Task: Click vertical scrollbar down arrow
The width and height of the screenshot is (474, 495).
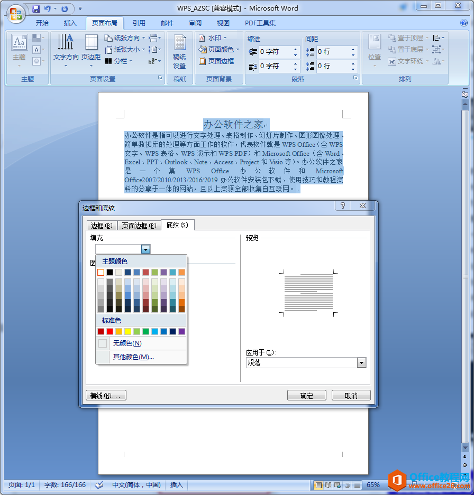Action: (465, 447)
